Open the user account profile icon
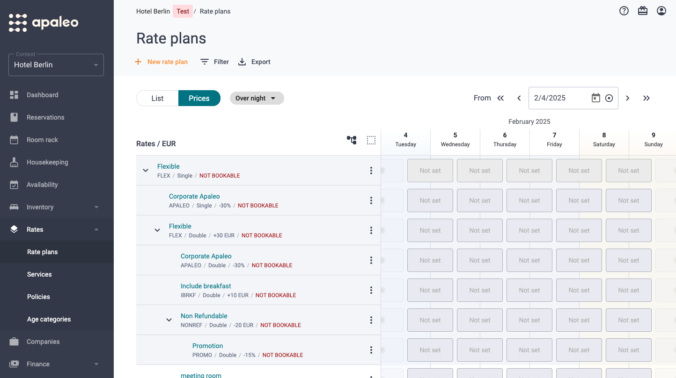 coord(661,11)
